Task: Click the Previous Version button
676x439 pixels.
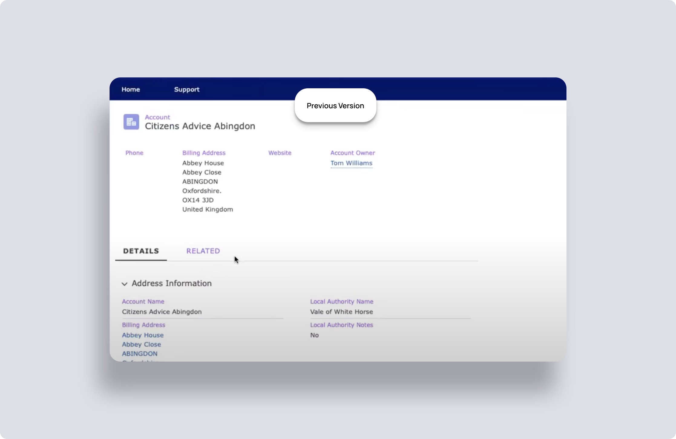Action: pos(335,106)
